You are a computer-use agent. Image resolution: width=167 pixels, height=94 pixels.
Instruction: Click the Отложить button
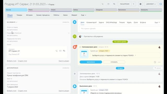[114, 62]
